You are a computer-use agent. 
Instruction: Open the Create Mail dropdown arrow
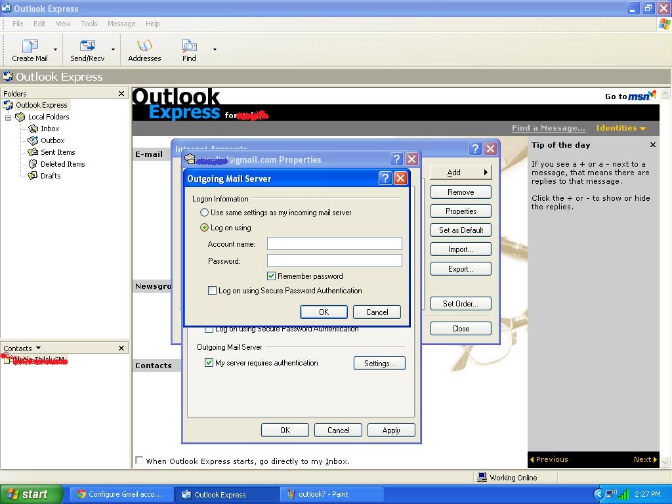coord(55,50)
